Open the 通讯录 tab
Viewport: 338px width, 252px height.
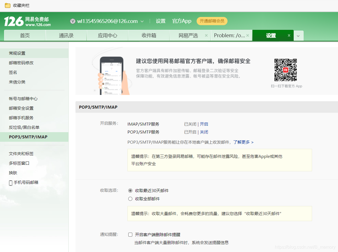click(66, 35)
